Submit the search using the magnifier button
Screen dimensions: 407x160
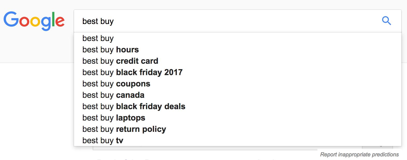point(386,21)
